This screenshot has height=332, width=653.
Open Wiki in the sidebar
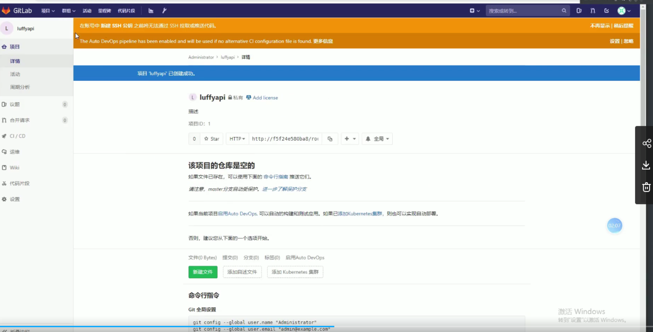pos(14,168)
